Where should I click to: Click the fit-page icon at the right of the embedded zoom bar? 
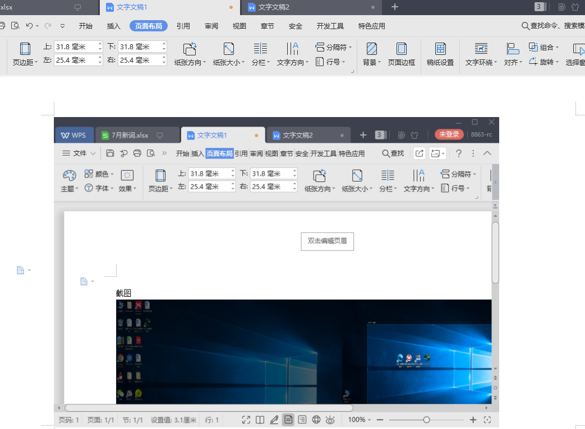point(487,419)
